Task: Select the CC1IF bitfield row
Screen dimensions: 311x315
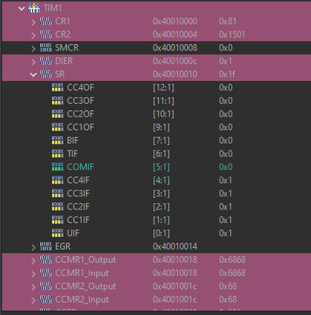Action: click(157, 220)
